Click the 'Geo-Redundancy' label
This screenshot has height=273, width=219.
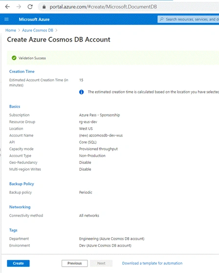pos(23,162)
